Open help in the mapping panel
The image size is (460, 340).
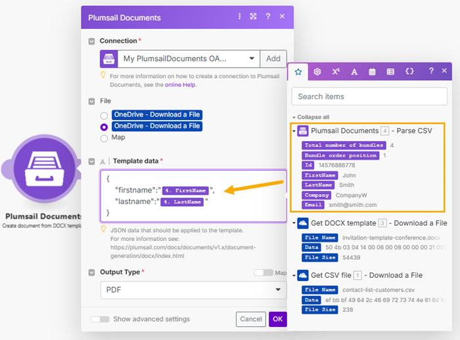(x=431, y=71)
